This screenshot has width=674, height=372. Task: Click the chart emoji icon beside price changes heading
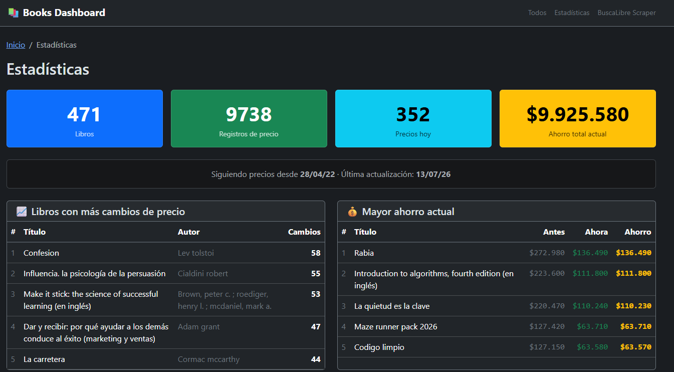tap(22, 212)
